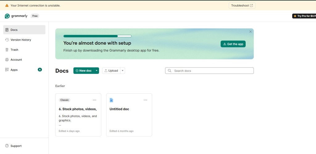This screenshot has height=154, width=316.
Task: Click the warning triangle icon
Action: pyautogui.click(x=7, y=6)
